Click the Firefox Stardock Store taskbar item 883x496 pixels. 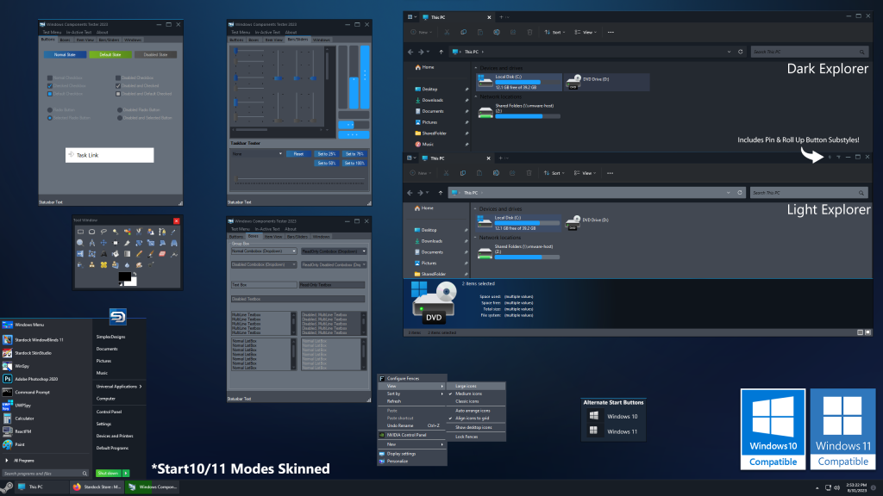point(95,487)
